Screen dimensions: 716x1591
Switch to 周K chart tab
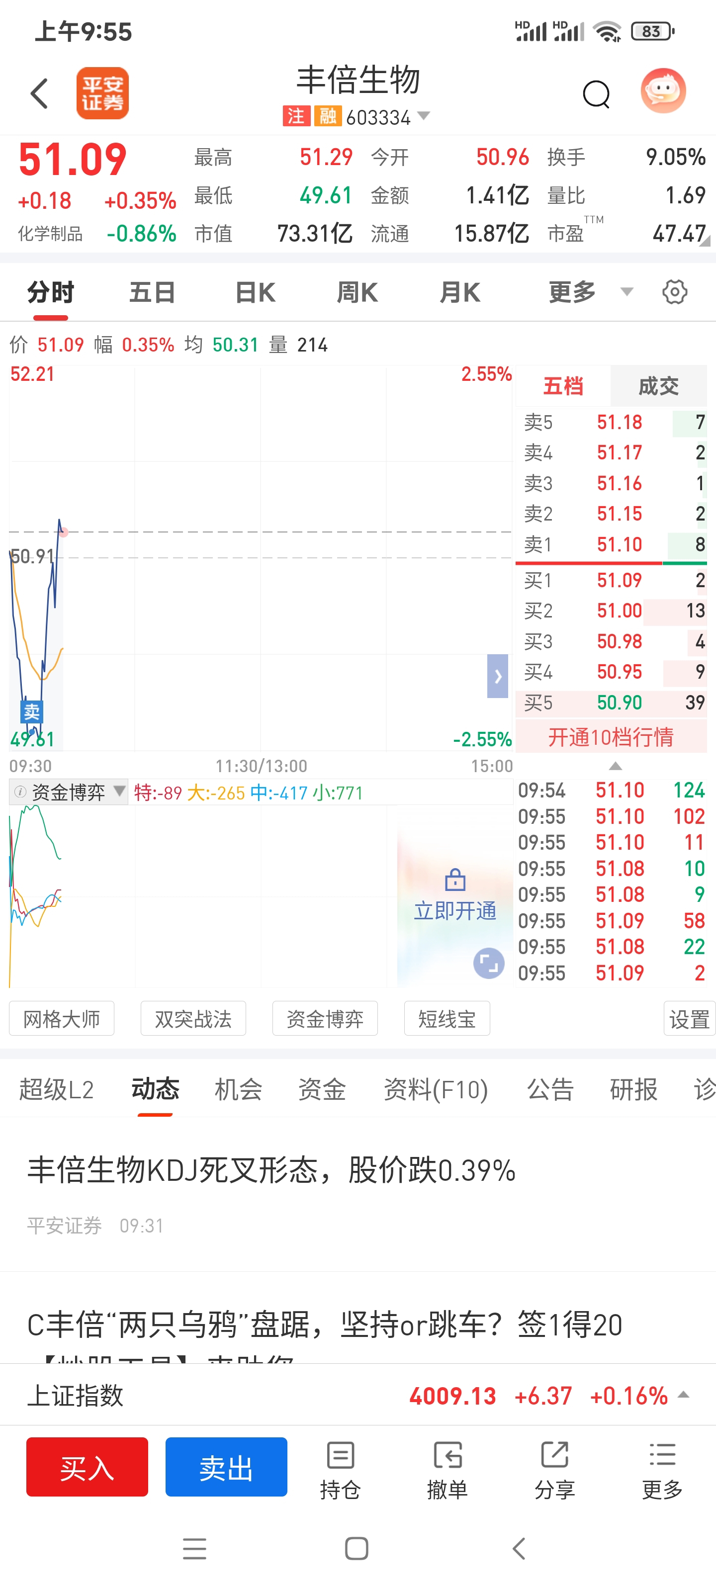click(357, 292)
